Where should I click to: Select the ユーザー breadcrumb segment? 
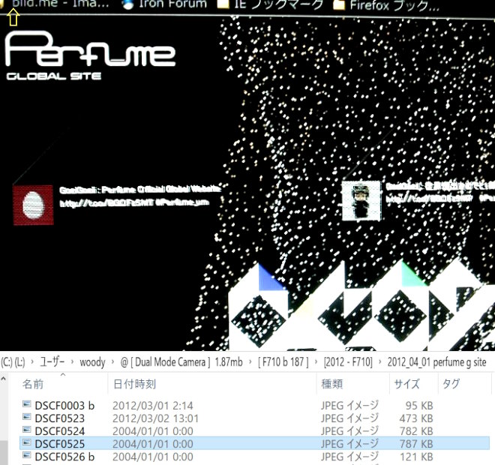click(52, 361)
